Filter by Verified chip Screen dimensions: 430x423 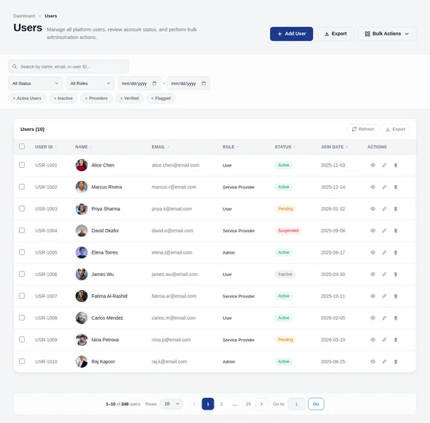(x=130, y=98)
